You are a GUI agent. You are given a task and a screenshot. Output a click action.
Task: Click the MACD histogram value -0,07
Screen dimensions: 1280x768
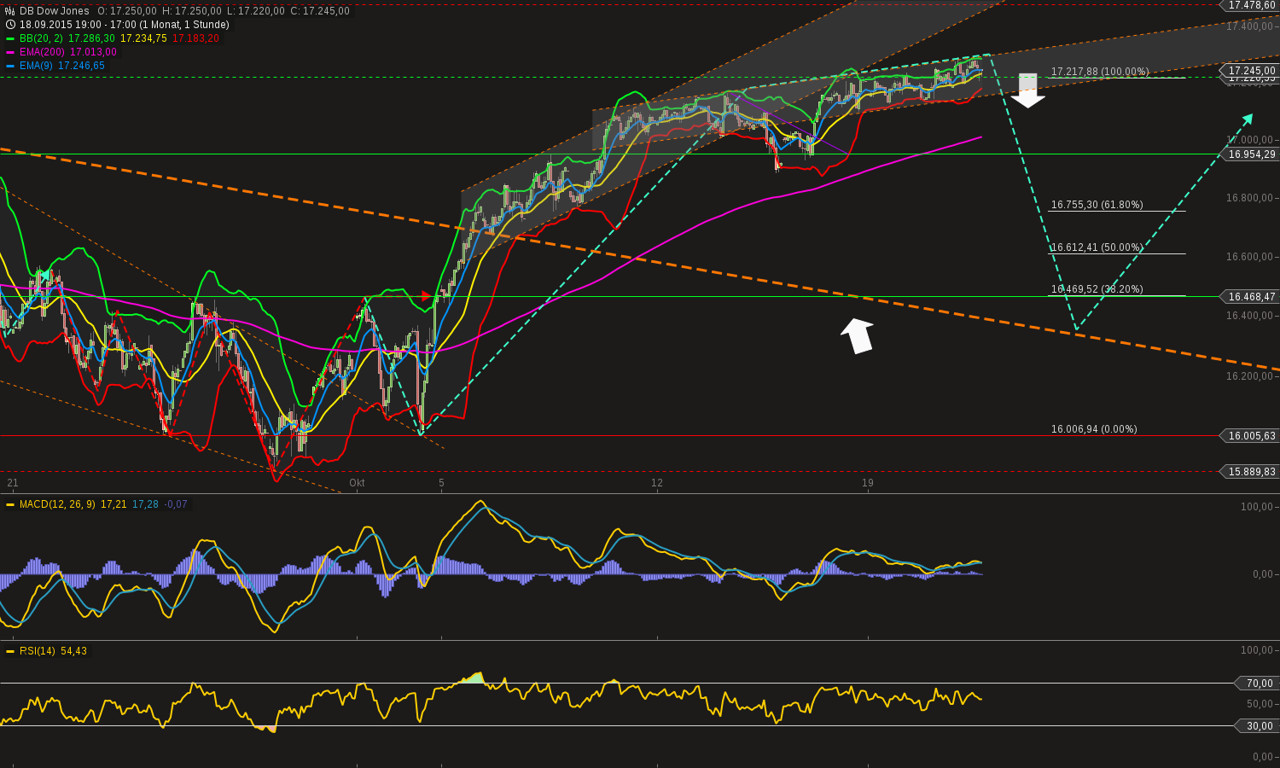[177, 504]
